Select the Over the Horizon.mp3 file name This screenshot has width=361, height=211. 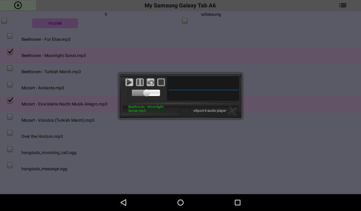[42, 136]
